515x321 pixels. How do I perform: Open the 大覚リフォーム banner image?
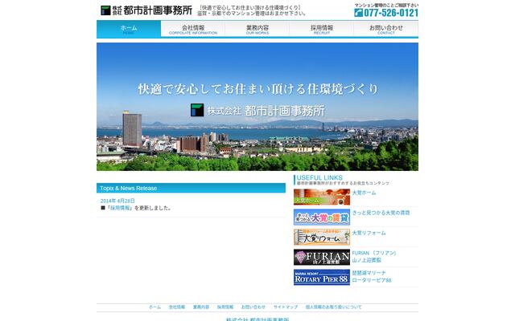pos(322,238)
